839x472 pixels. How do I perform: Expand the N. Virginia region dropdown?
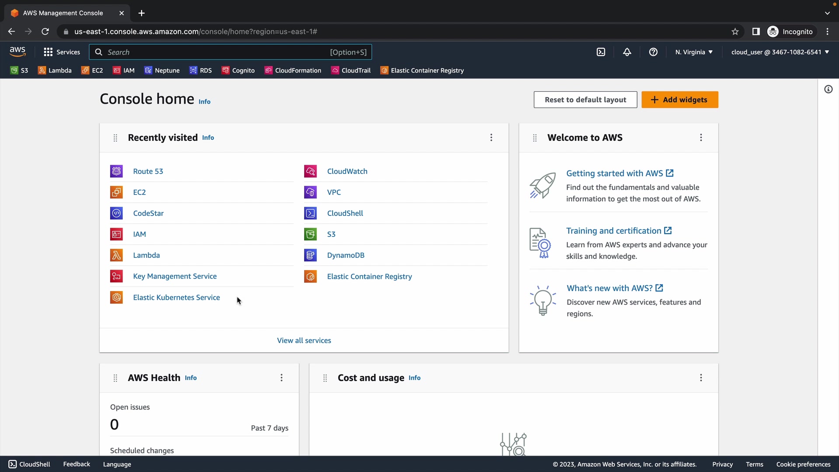click(694, 52)
